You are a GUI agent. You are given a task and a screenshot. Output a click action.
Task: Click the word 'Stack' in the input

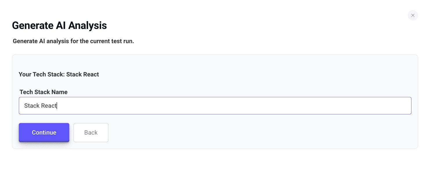[x=32, y=106]
